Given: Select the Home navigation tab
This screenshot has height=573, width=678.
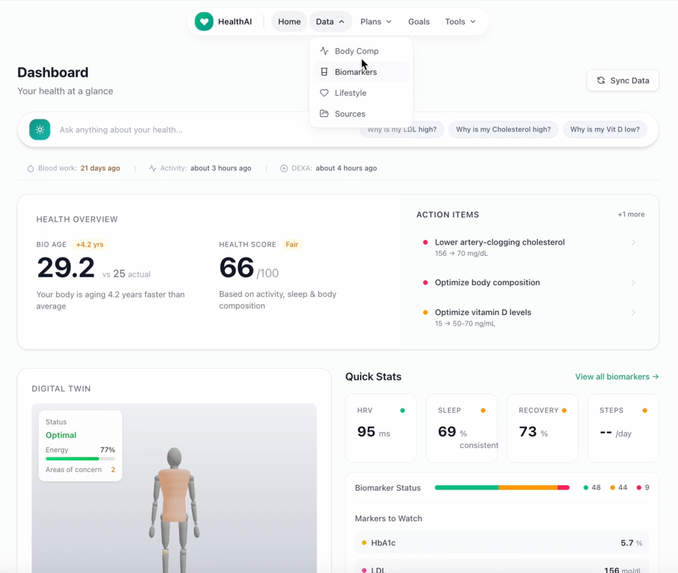Looking at the screenshot, I should (x=289, y=22).
